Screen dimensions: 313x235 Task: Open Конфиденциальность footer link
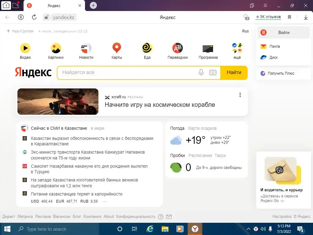point(136,217)
